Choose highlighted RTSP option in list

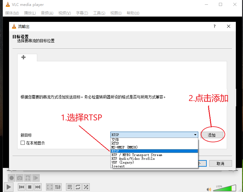(154, 151)
